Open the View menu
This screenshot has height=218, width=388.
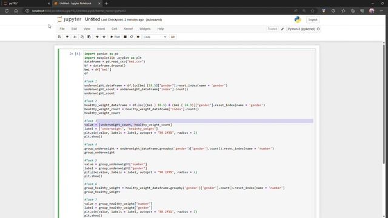click(x=87, y=28)
